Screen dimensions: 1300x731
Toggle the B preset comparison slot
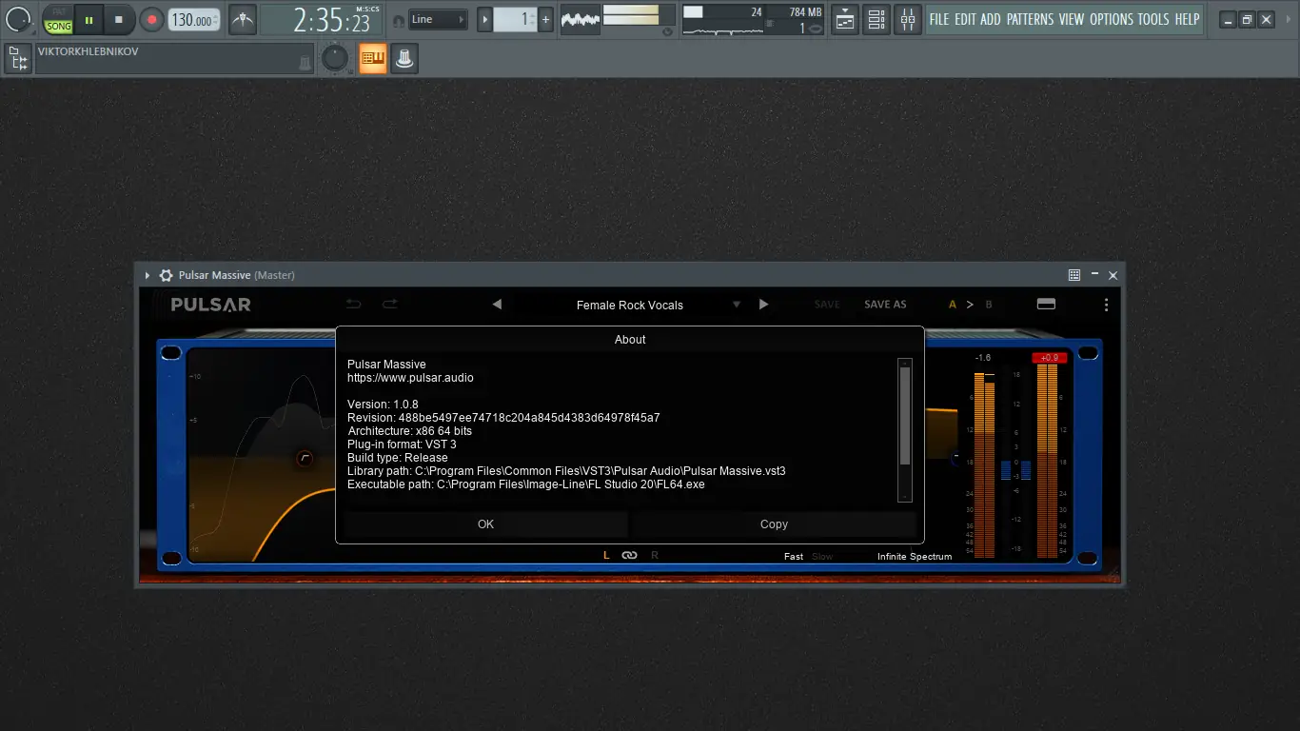[x=989, y=304]
